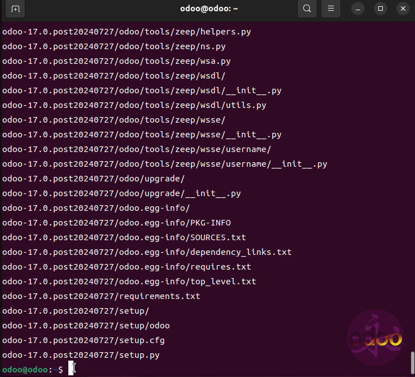Click the wsse/username/__init__.py line
The width and height of the screenshot is (415, 377).
(164, 164)
